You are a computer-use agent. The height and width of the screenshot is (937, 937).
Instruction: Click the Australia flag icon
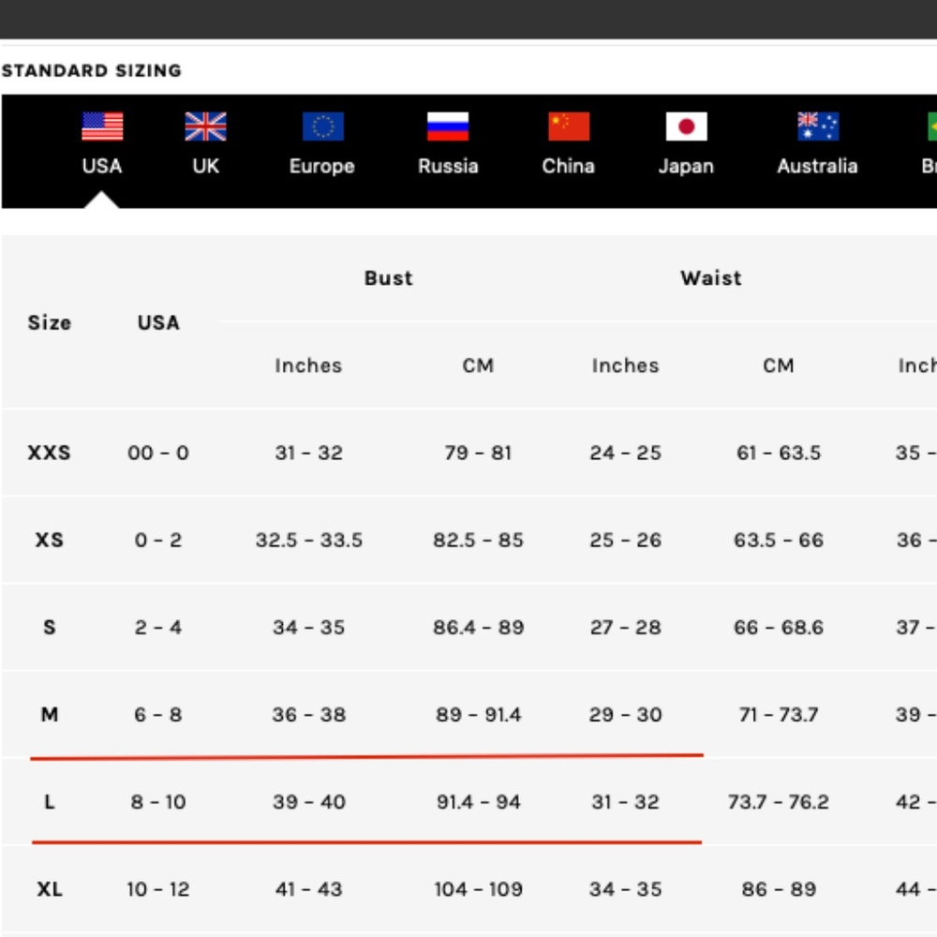(x=817, y=126)
